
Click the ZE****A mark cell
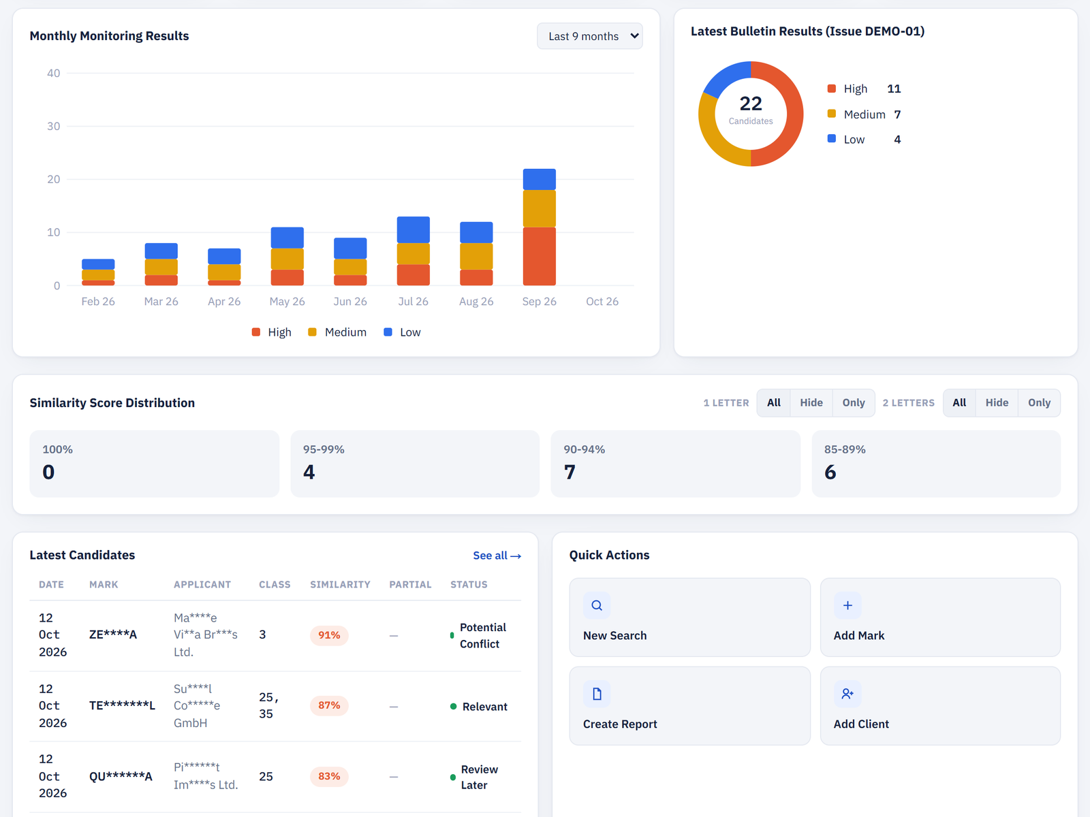point(113,635)
